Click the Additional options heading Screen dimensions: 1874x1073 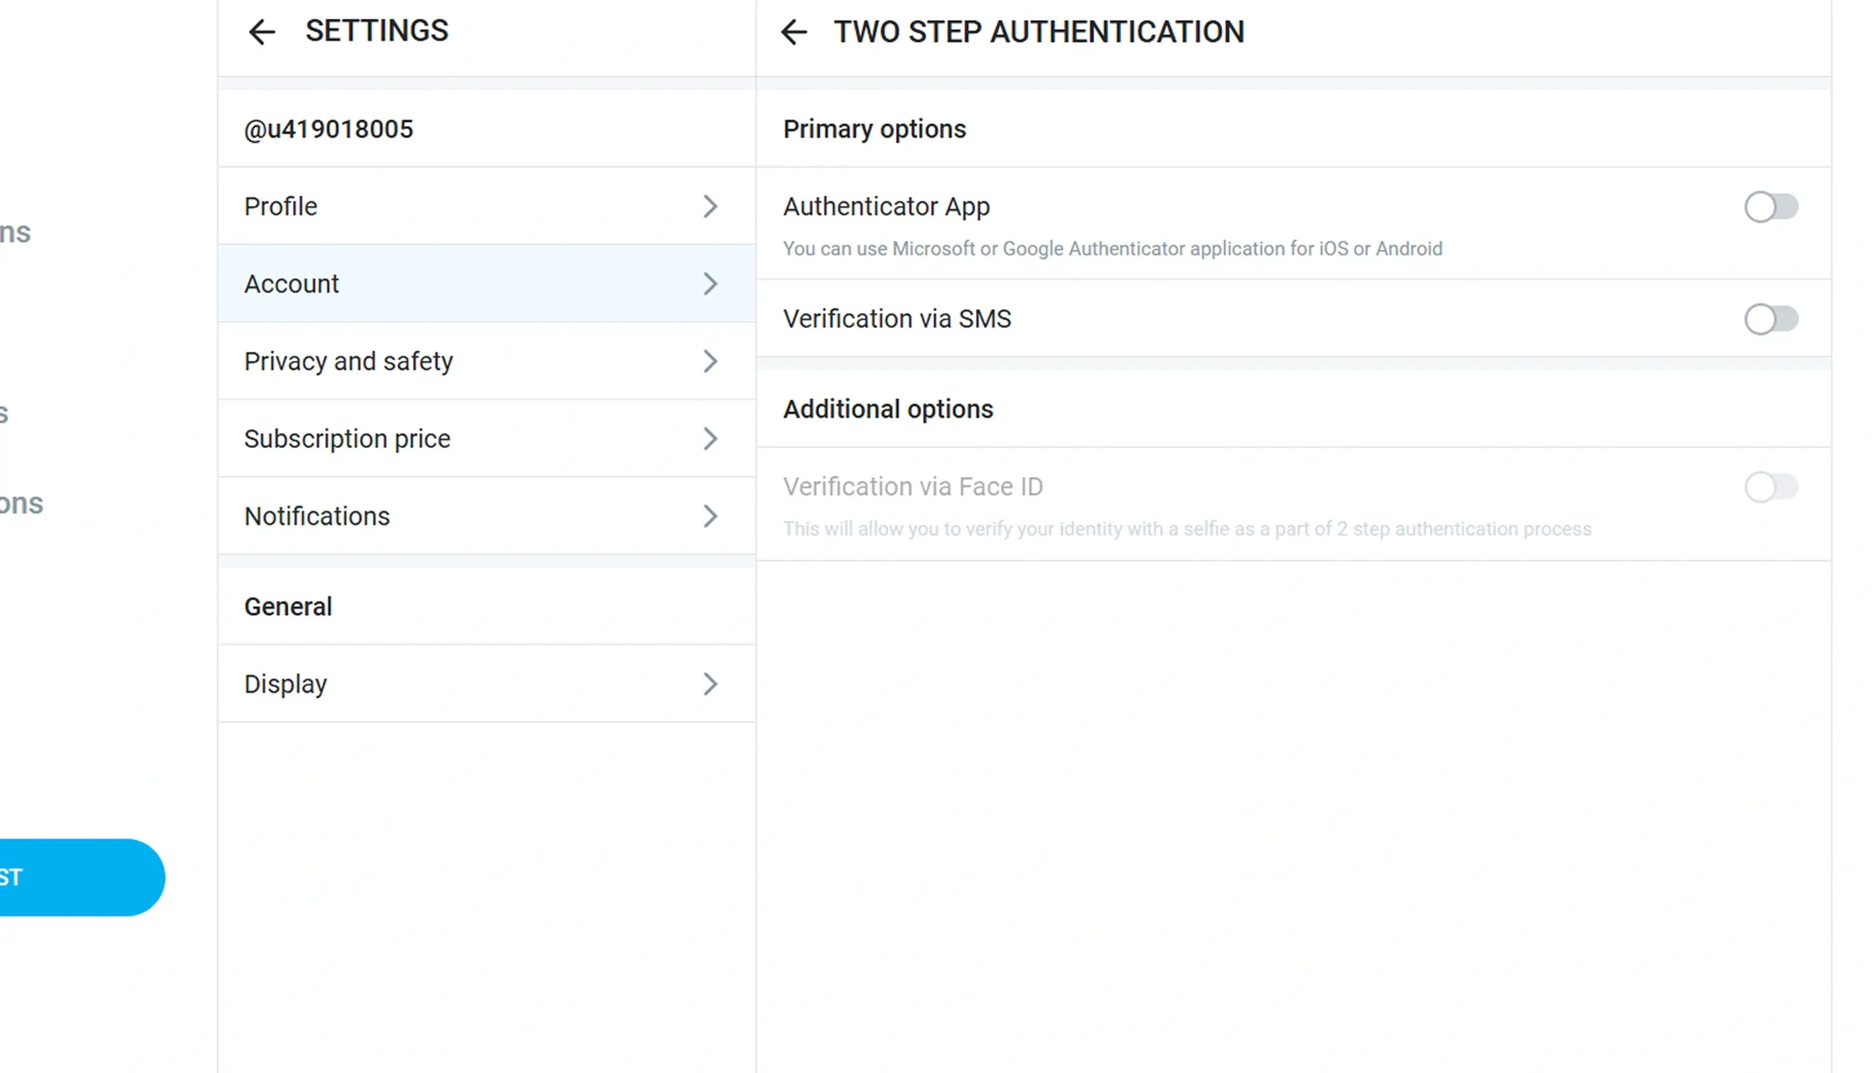pos(888,409)
